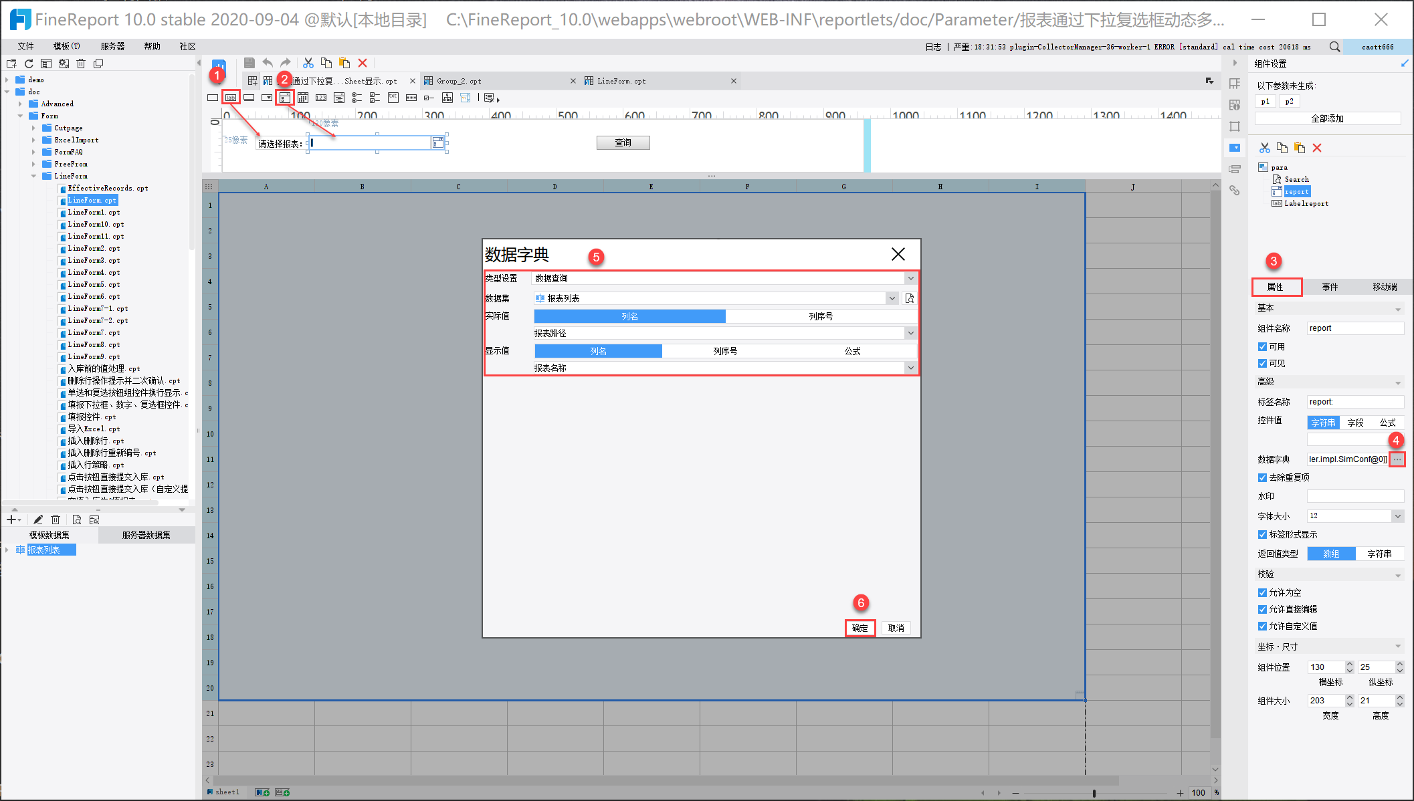Image resolution: width=1414 pixels, height=801 pixels.
Task: Open dataset preview icon beside 报表列表
Action: point(910,298)
